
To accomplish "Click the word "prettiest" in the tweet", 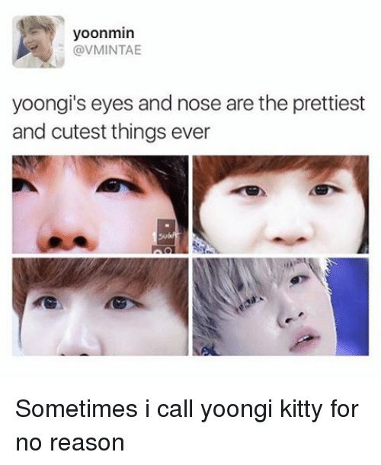I will [329, 104].
